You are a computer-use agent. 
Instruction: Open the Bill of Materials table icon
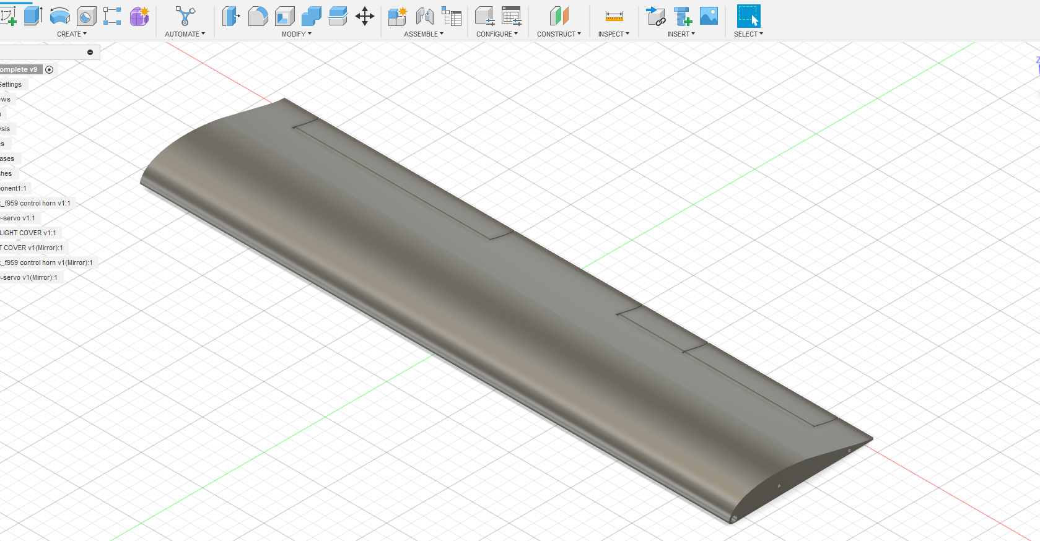[452, 16]
